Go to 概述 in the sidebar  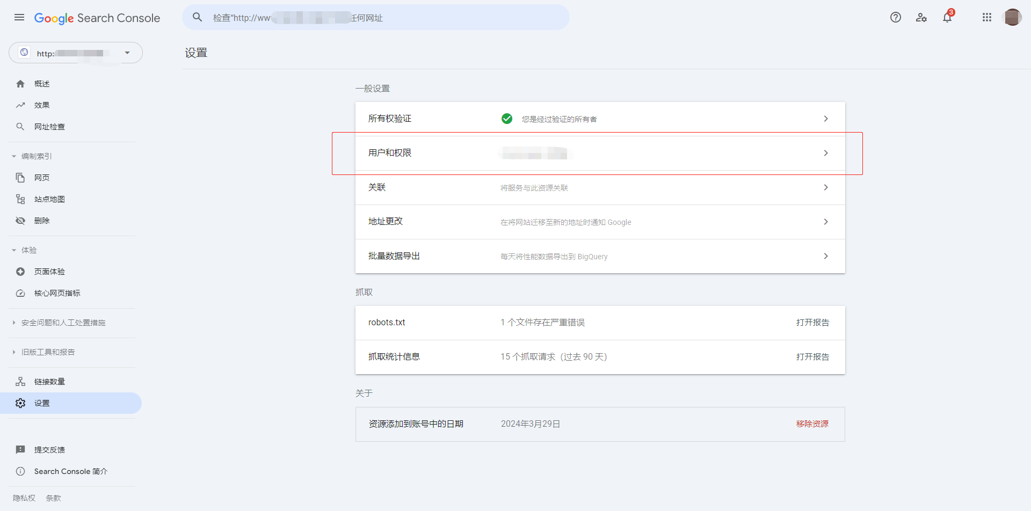(42, 84)
